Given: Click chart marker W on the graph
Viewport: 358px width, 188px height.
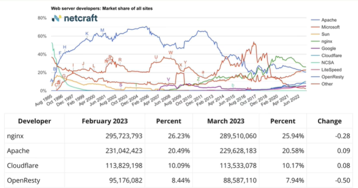Looking at the screenshot, I should (x=170, y=52).
